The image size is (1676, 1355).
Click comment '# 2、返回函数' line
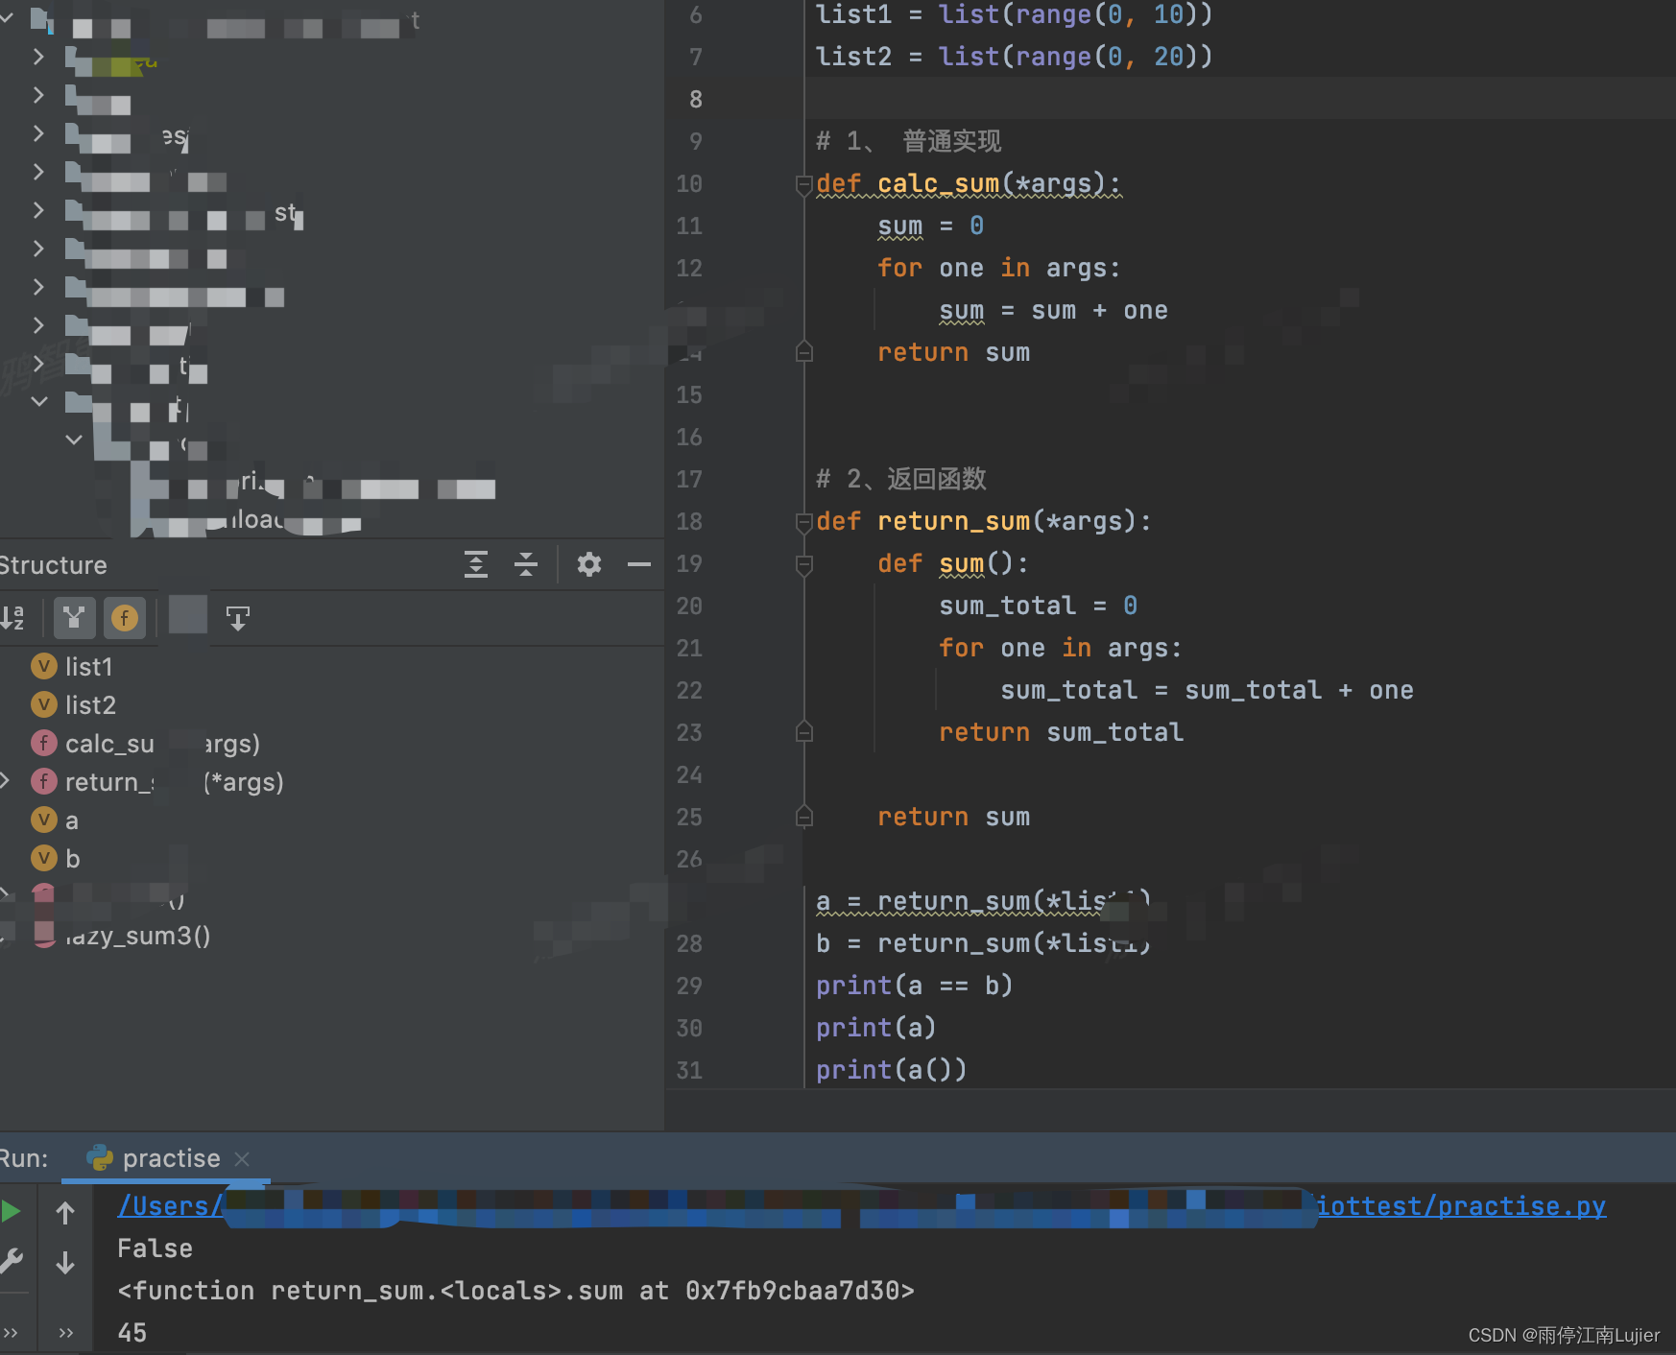(x=900, y=479)
